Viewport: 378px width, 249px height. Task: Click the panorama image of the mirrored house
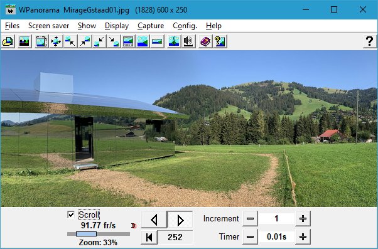click(189, 129)
